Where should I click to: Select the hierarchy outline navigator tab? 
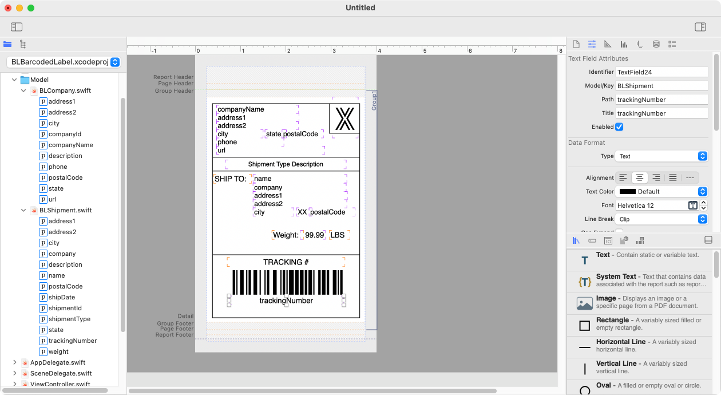click(22, 44)
